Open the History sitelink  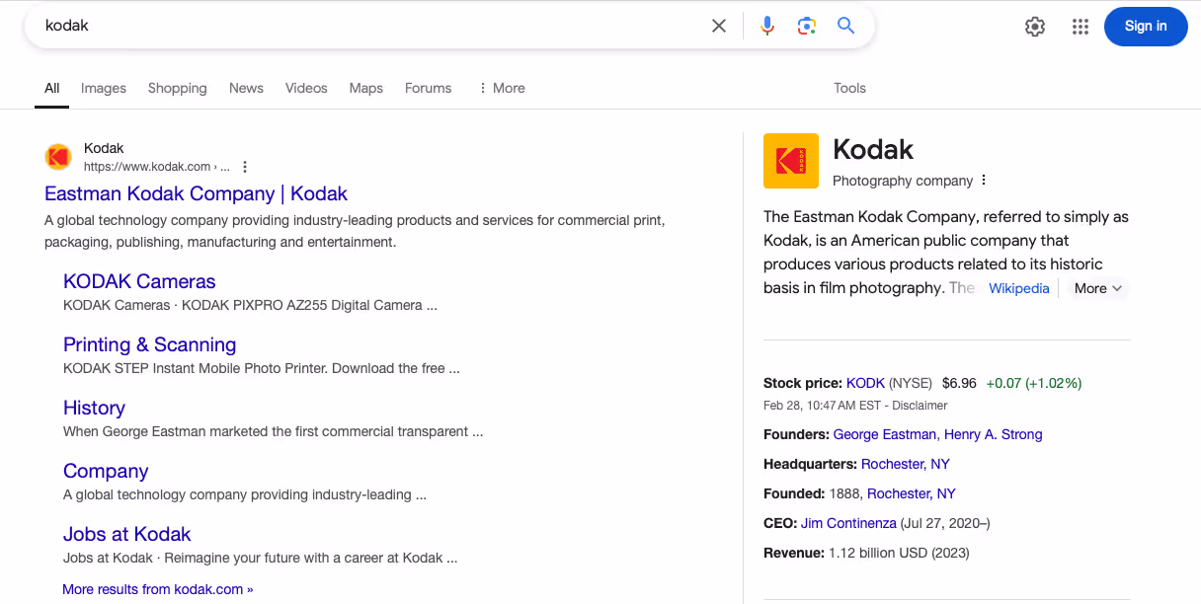coord(94,408)
